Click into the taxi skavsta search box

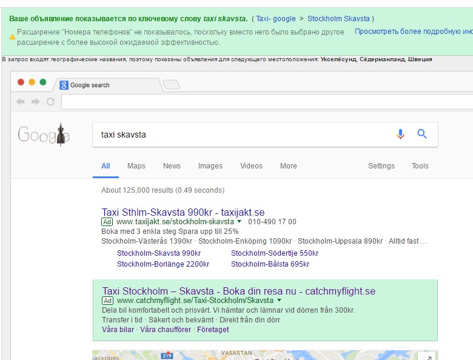[265, 135]
